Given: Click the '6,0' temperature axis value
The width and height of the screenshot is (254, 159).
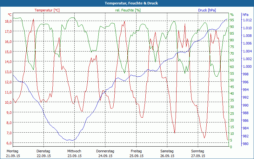Looking at the screenshot, I should (9, 143).
